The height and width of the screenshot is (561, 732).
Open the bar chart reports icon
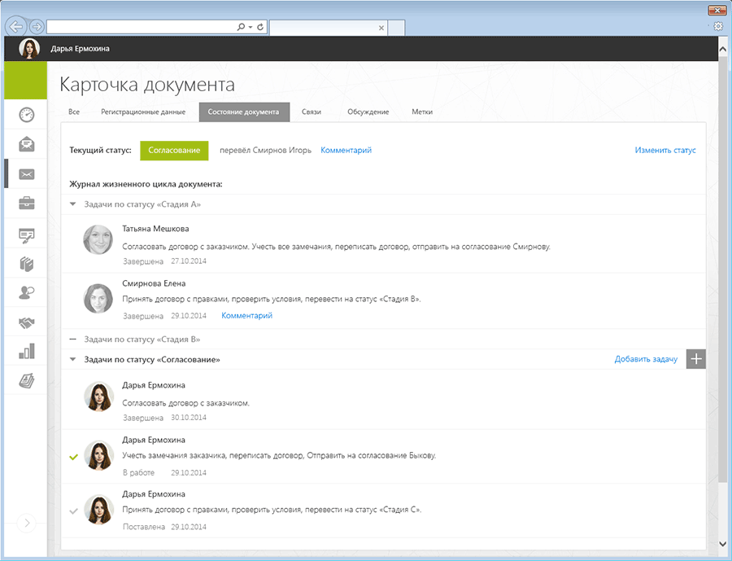[27, 352]
